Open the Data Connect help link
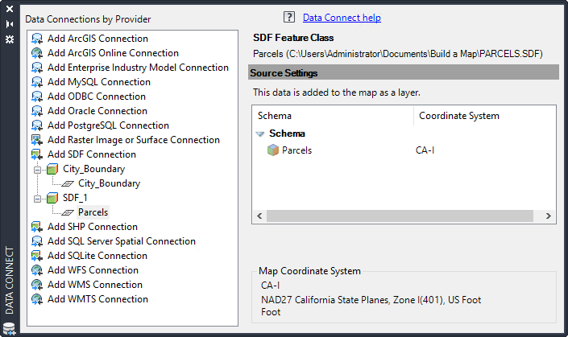This screenshot has width=568, height=337. [x=342, y=18]
